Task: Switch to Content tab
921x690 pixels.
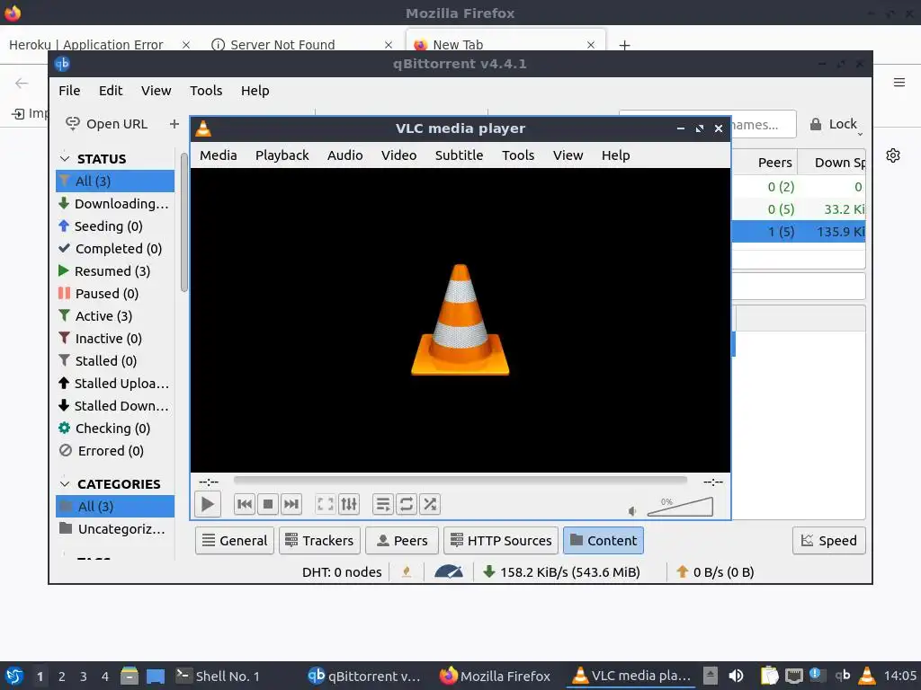Action: point(604,540)
